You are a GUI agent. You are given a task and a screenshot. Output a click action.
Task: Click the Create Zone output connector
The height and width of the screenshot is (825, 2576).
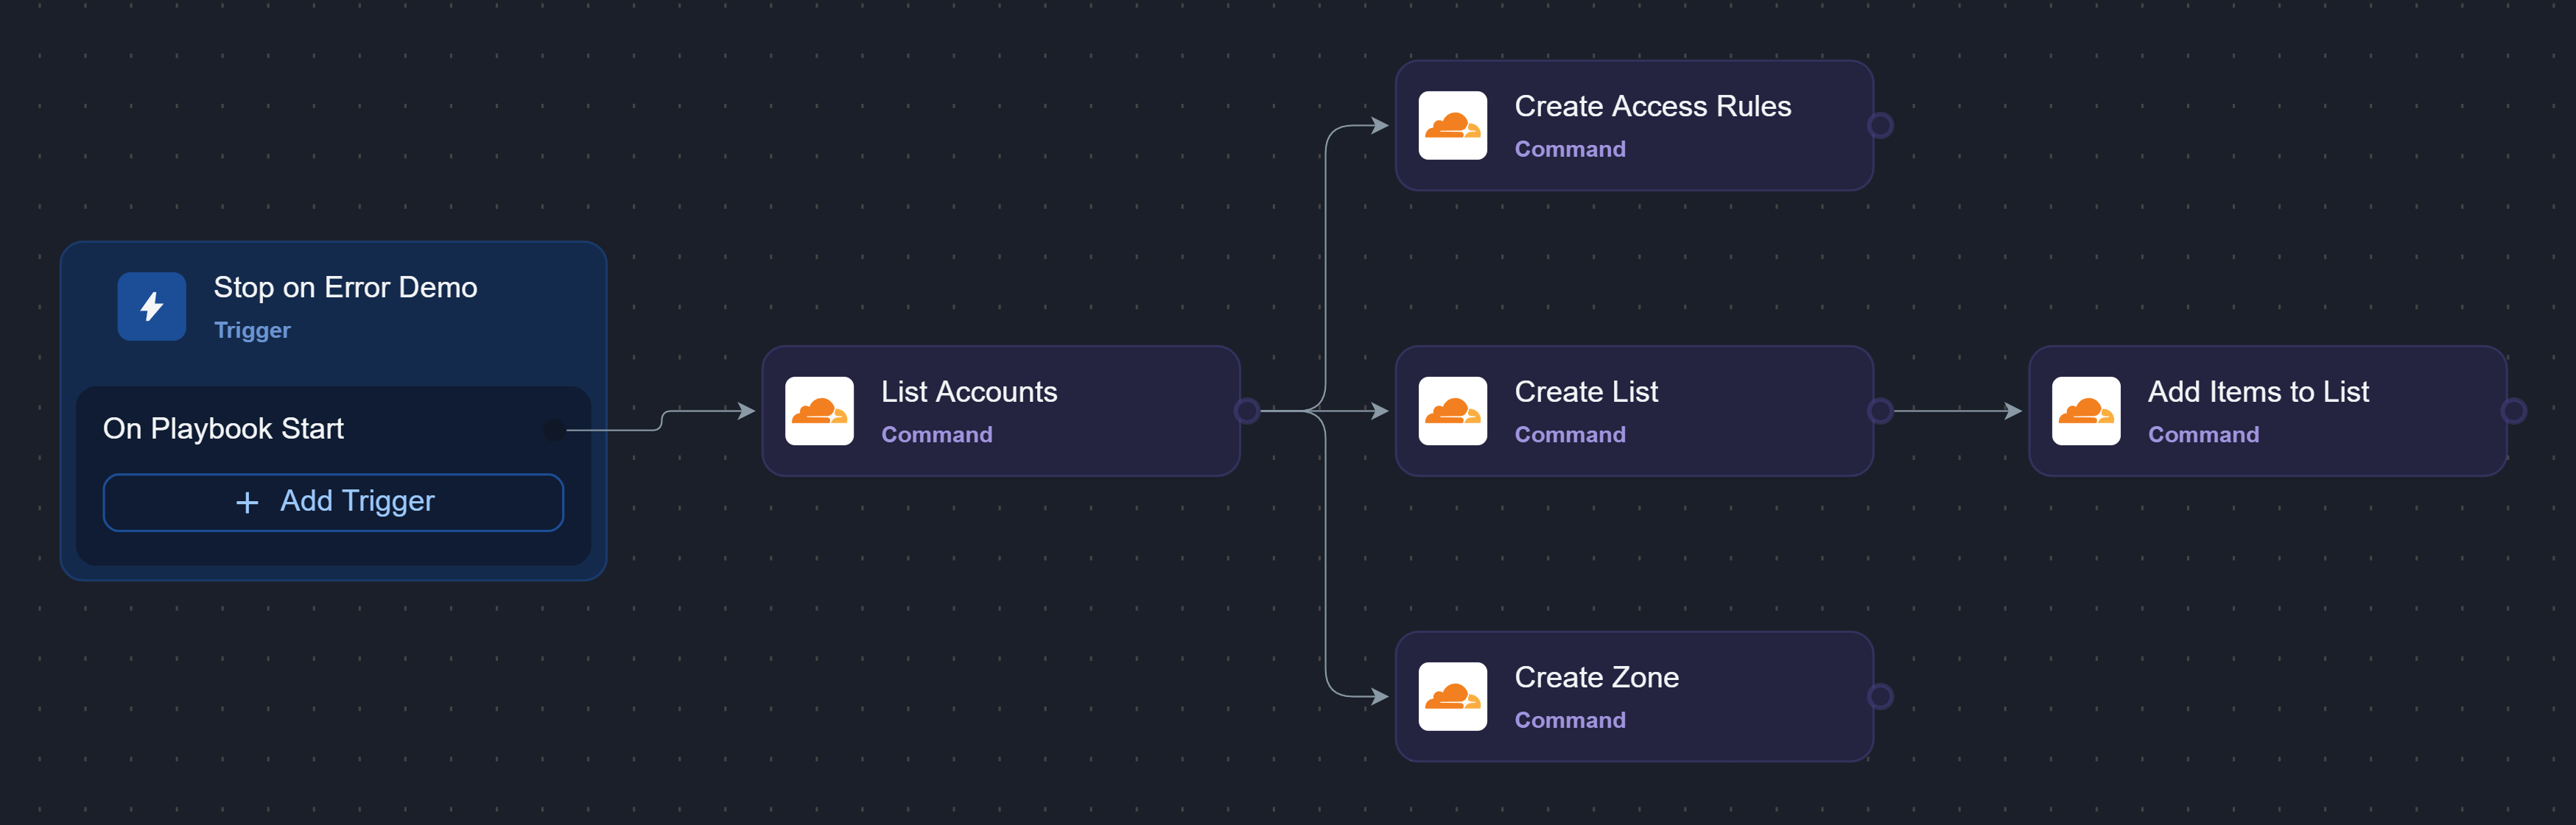(x=1880, y=696)
